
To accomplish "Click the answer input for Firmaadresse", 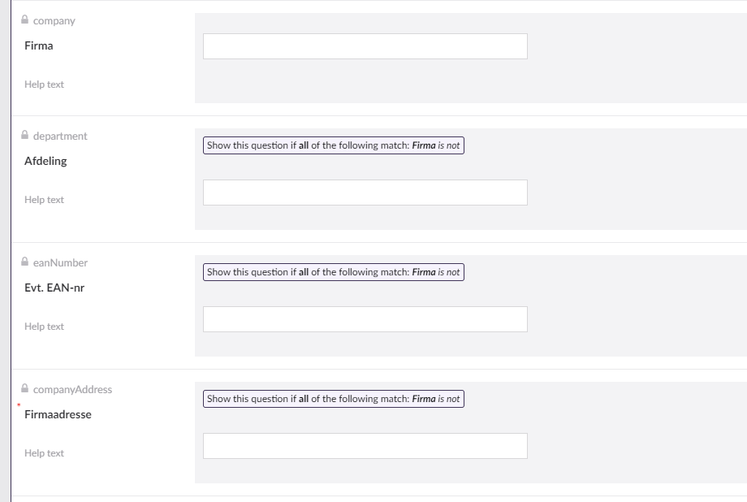I will coord(364,446).
